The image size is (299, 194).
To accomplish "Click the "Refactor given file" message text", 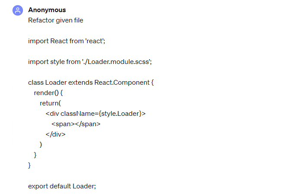I will [55, 20].
